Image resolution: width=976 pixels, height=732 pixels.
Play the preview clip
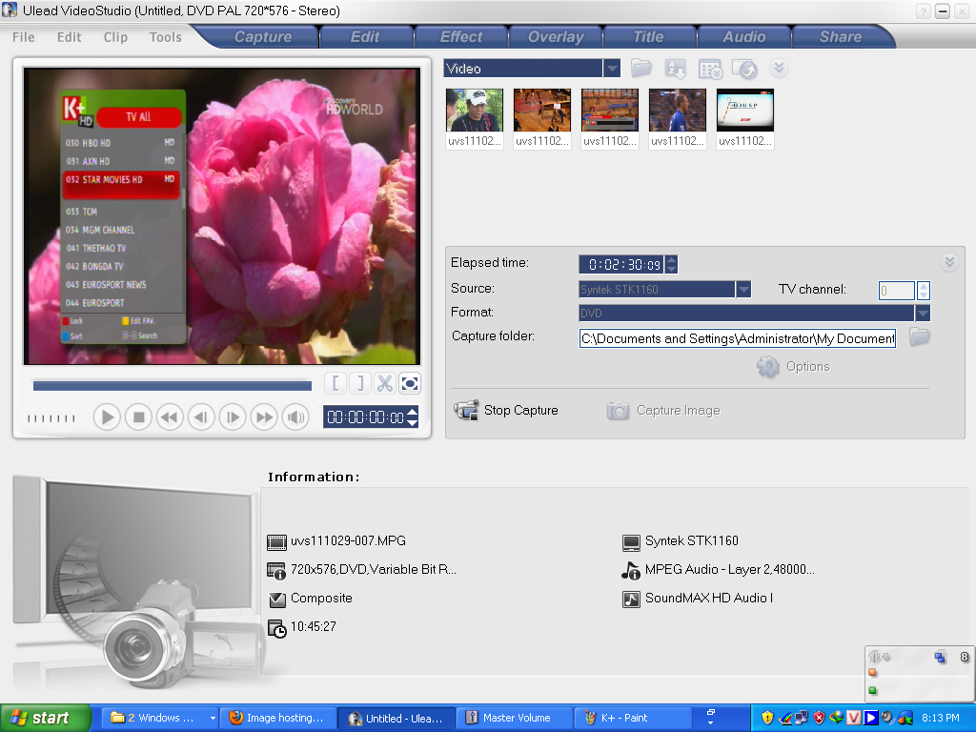click(x=107, y=417)
